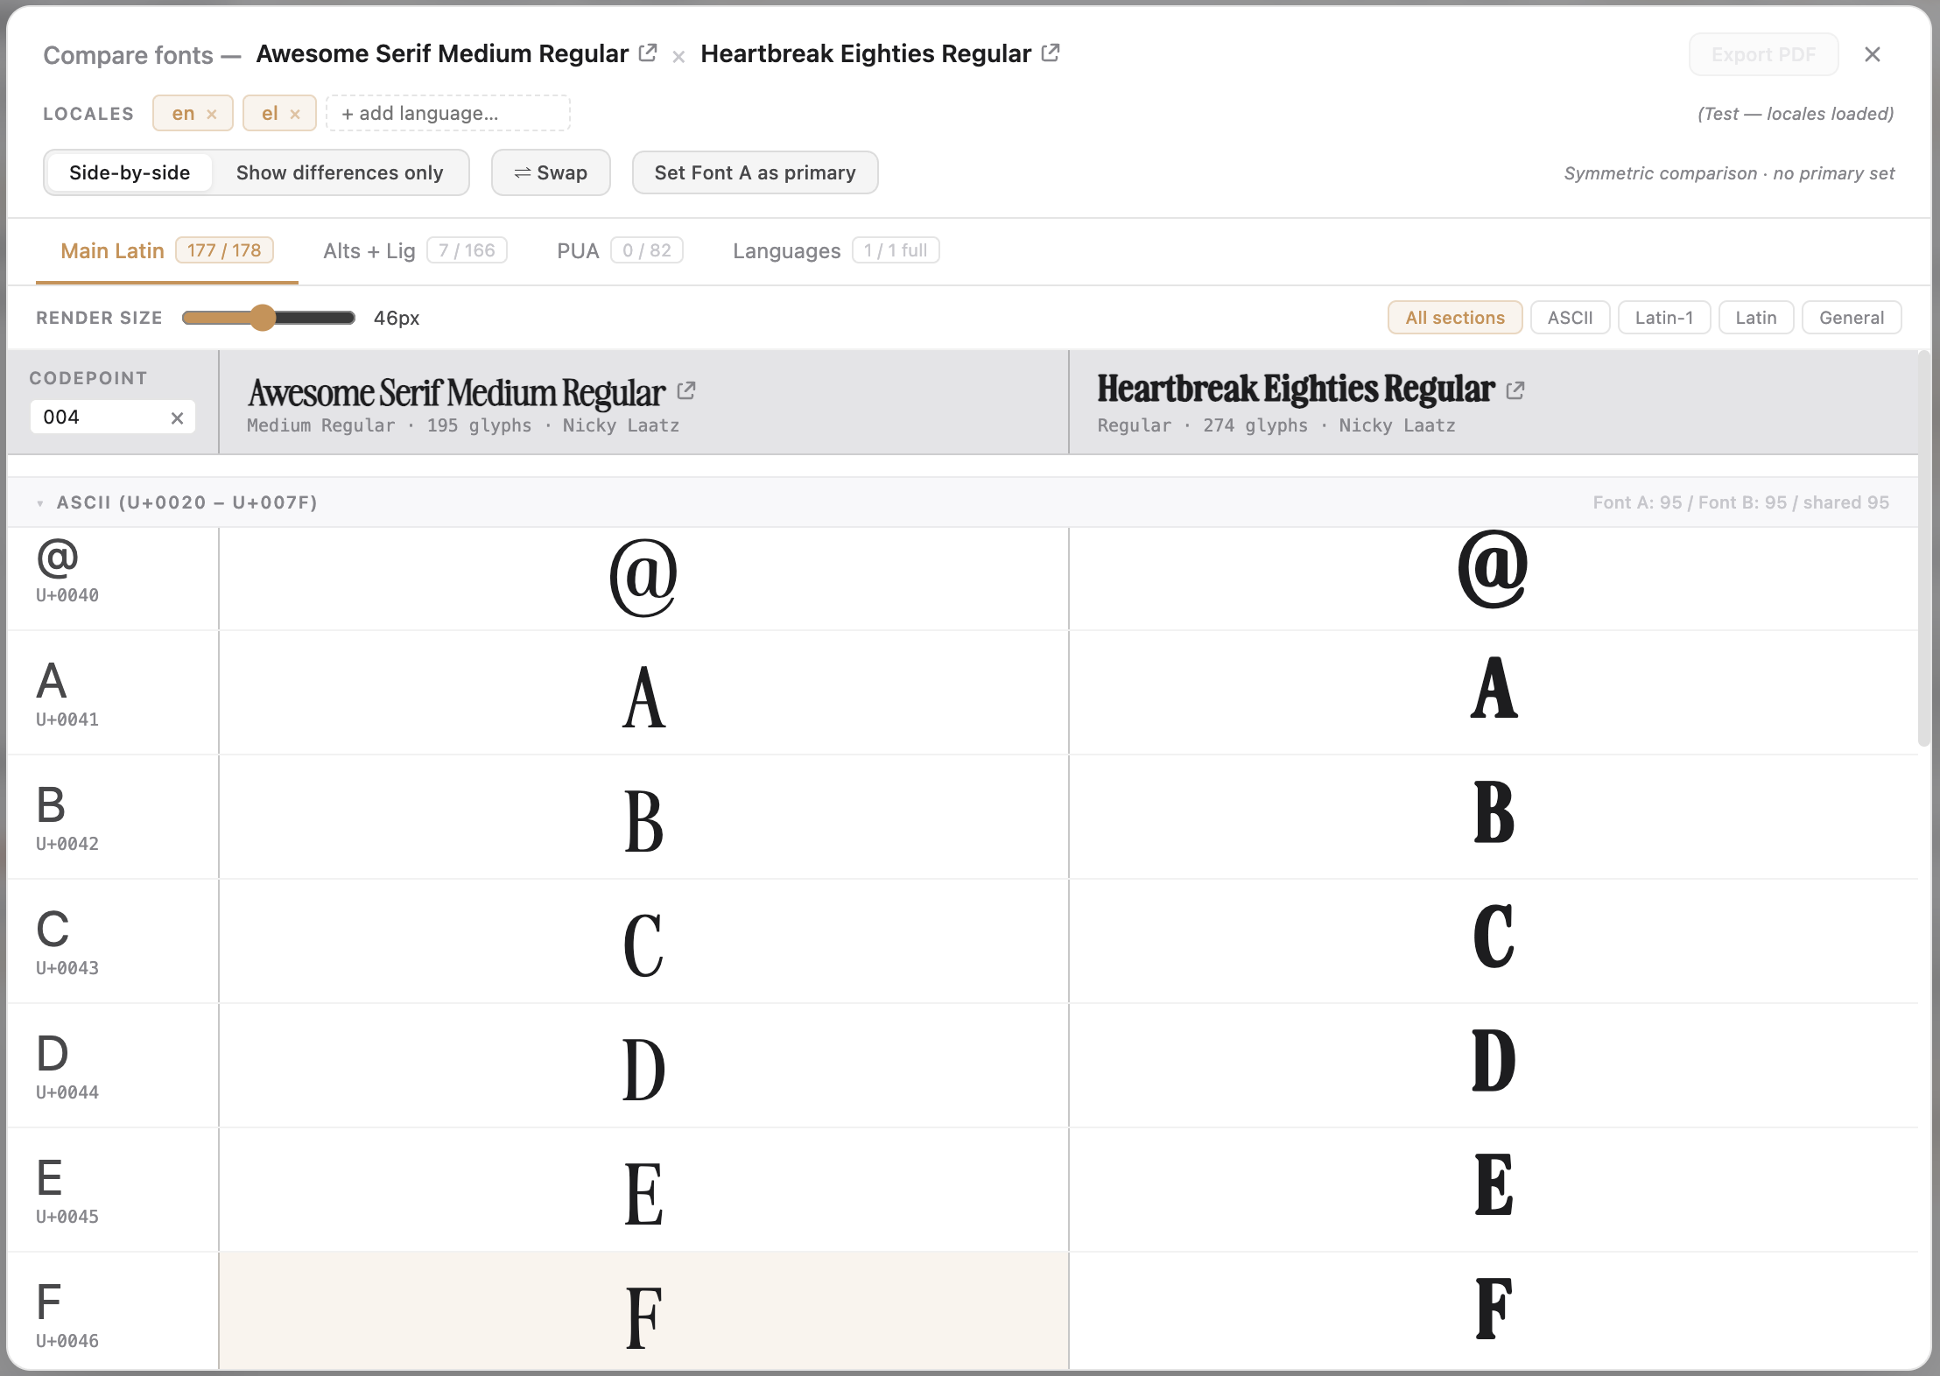Set Font A as primary
The image size is (1940, 1376).
tap(755, 172)
